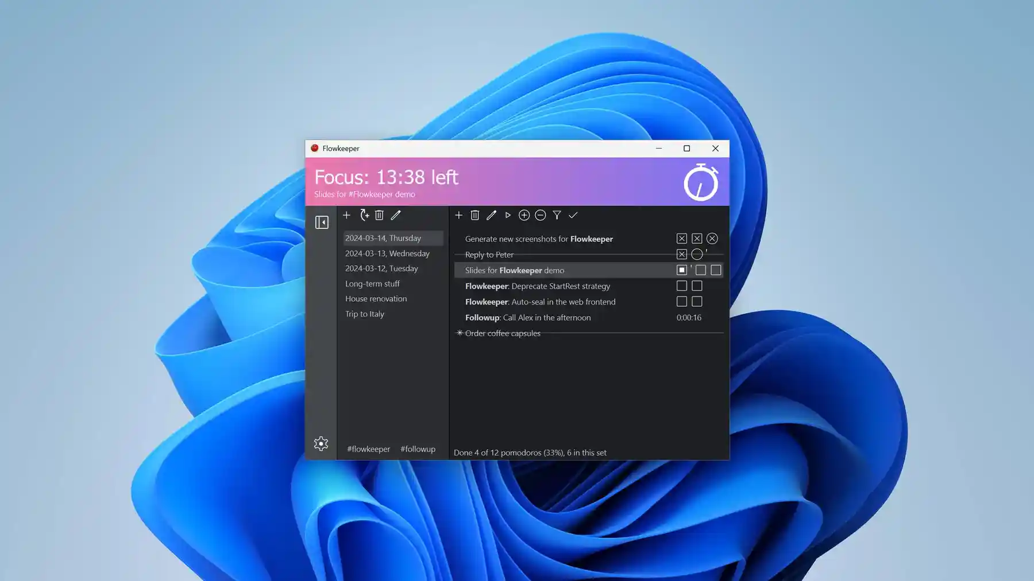Open settings via the gear icon
The image size is (1034, 581).
tap(321, 443)
